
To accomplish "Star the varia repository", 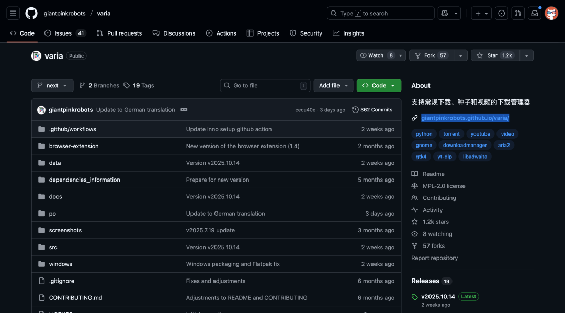I will click(495, 55).
